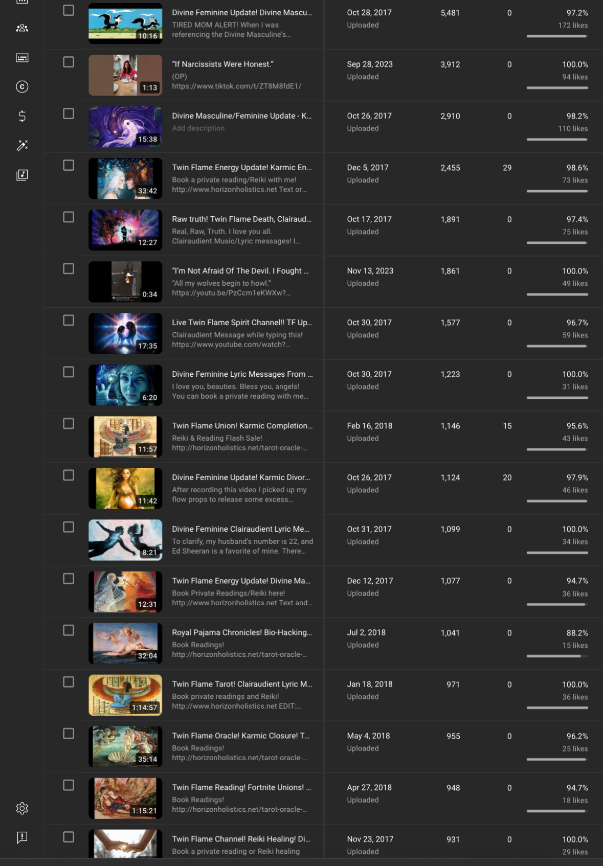603x866 pixels.
Task: Click Add description under Divine Masculine/Feminine Update
Action: click(198, 128)
